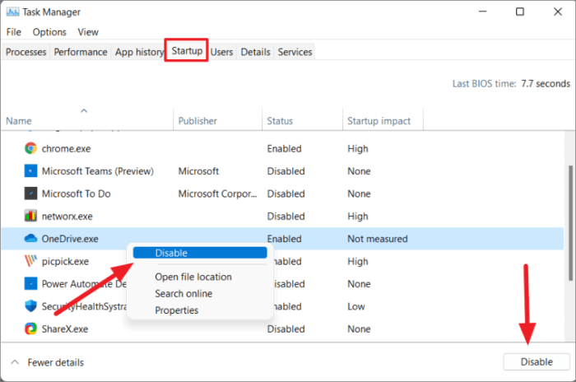
Task: Select the Microsoft Teams (Preview) name
Action: (98, 171)
